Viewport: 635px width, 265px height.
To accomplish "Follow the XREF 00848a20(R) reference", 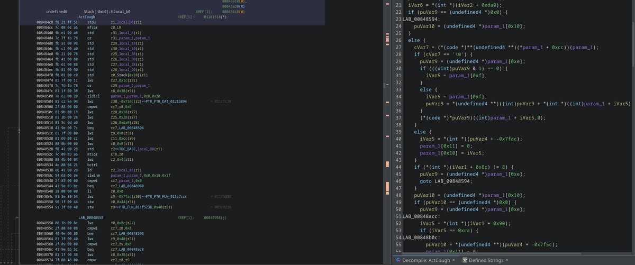I will (x=233, y=6).
